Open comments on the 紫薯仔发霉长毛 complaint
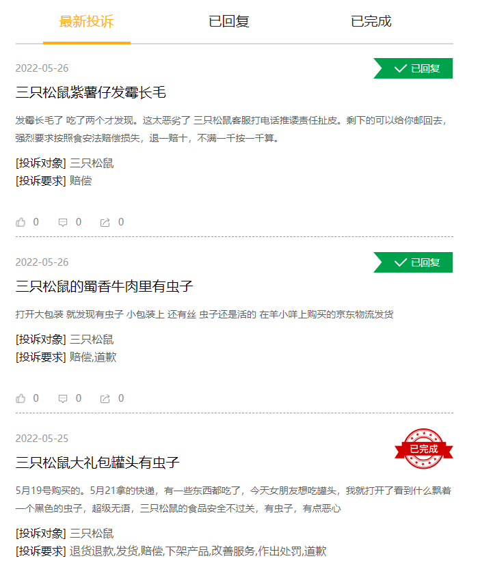The width and height of the screenshot is (480, 565). click(63, 222)
